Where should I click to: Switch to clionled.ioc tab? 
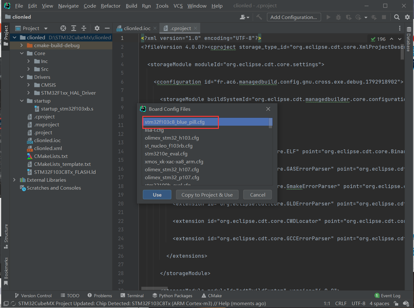(x=137, y=28)
